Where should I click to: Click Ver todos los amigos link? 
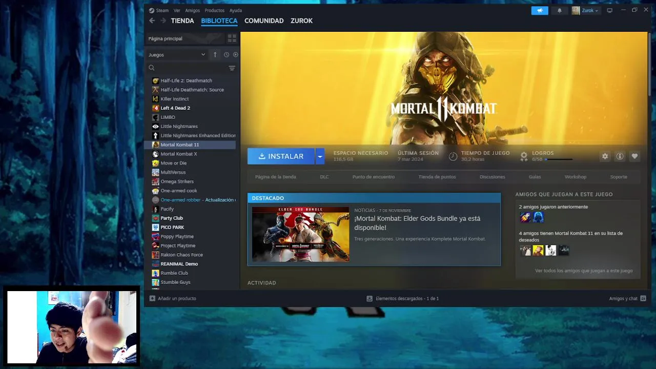tap(584, 271)
